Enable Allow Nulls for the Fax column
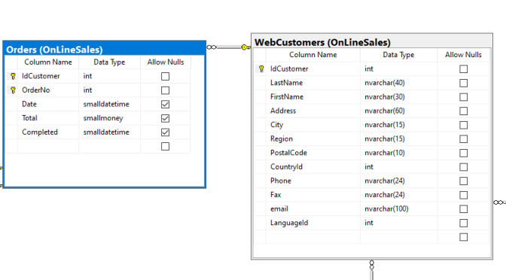 (463, 195)
